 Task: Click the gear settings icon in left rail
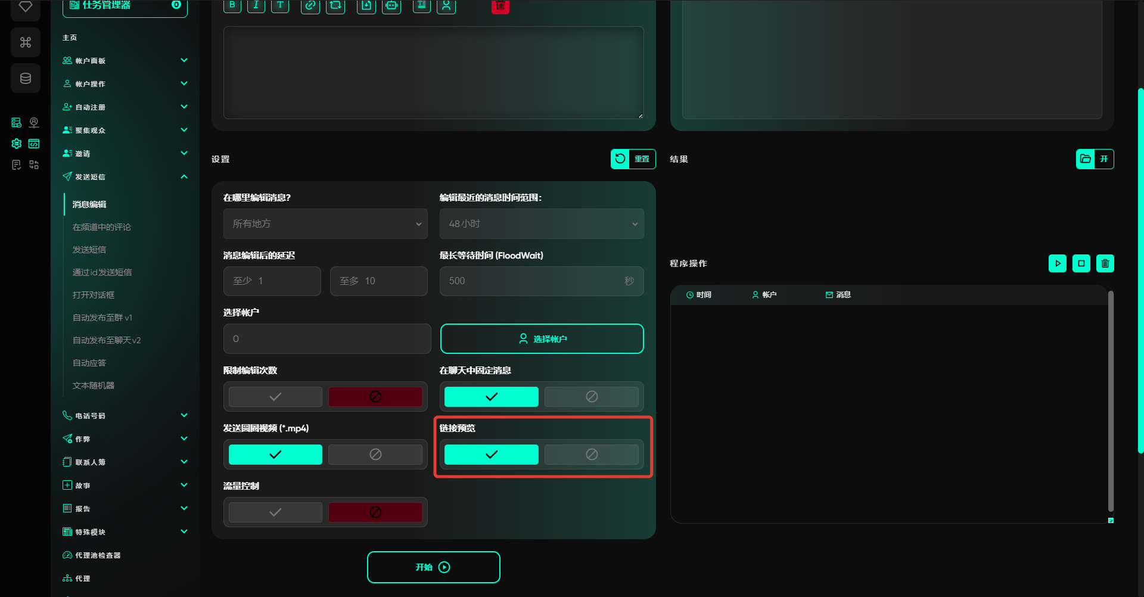17,144
